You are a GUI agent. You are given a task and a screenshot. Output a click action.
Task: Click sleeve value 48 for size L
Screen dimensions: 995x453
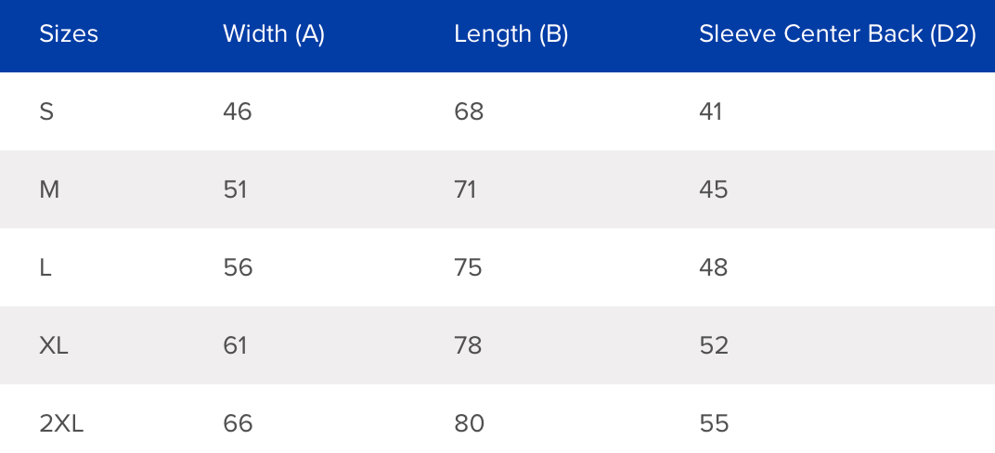pos(713,268)
